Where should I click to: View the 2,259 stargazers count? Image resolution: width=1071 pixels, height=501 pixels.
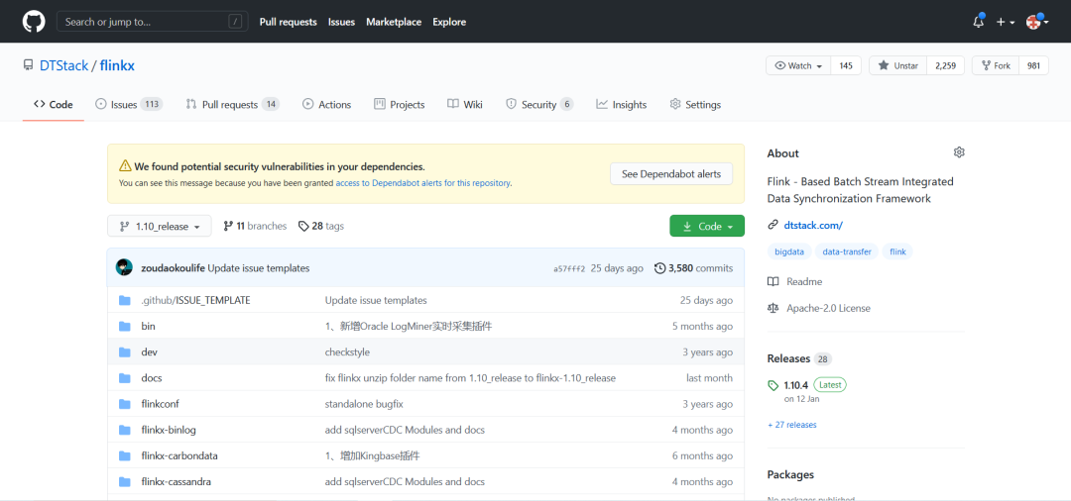945,66
